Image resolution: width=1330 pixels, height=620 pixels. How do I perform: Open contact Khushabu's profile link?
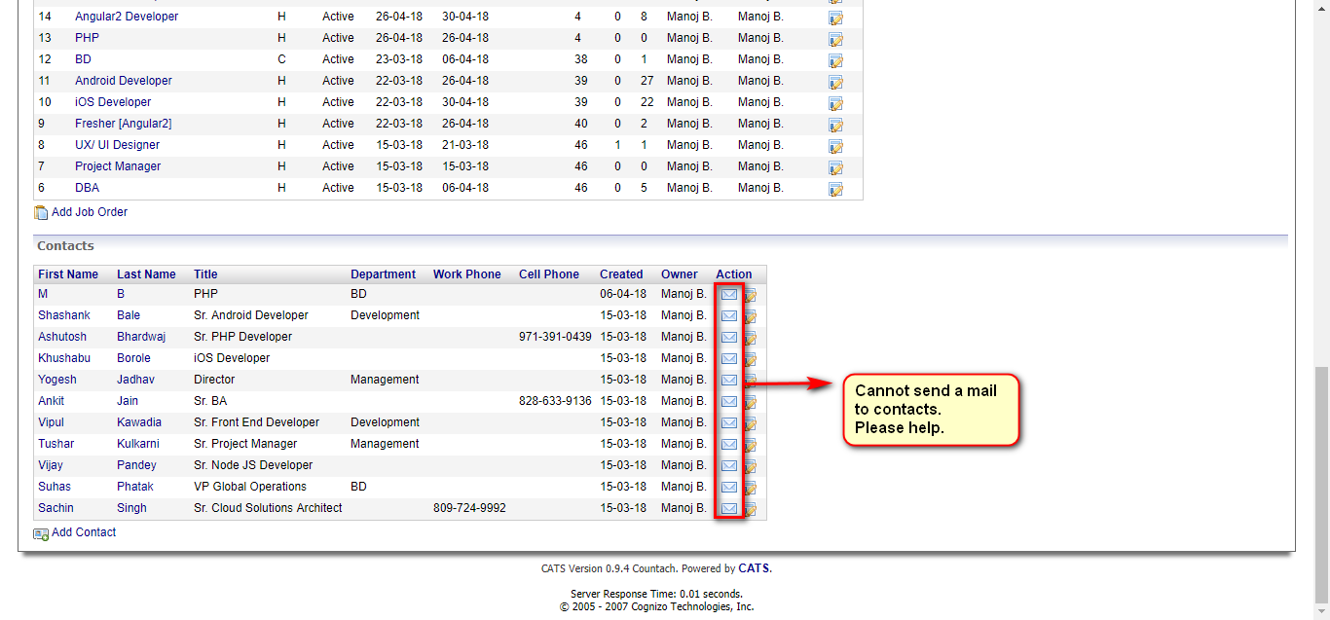[x=64, y=358]
